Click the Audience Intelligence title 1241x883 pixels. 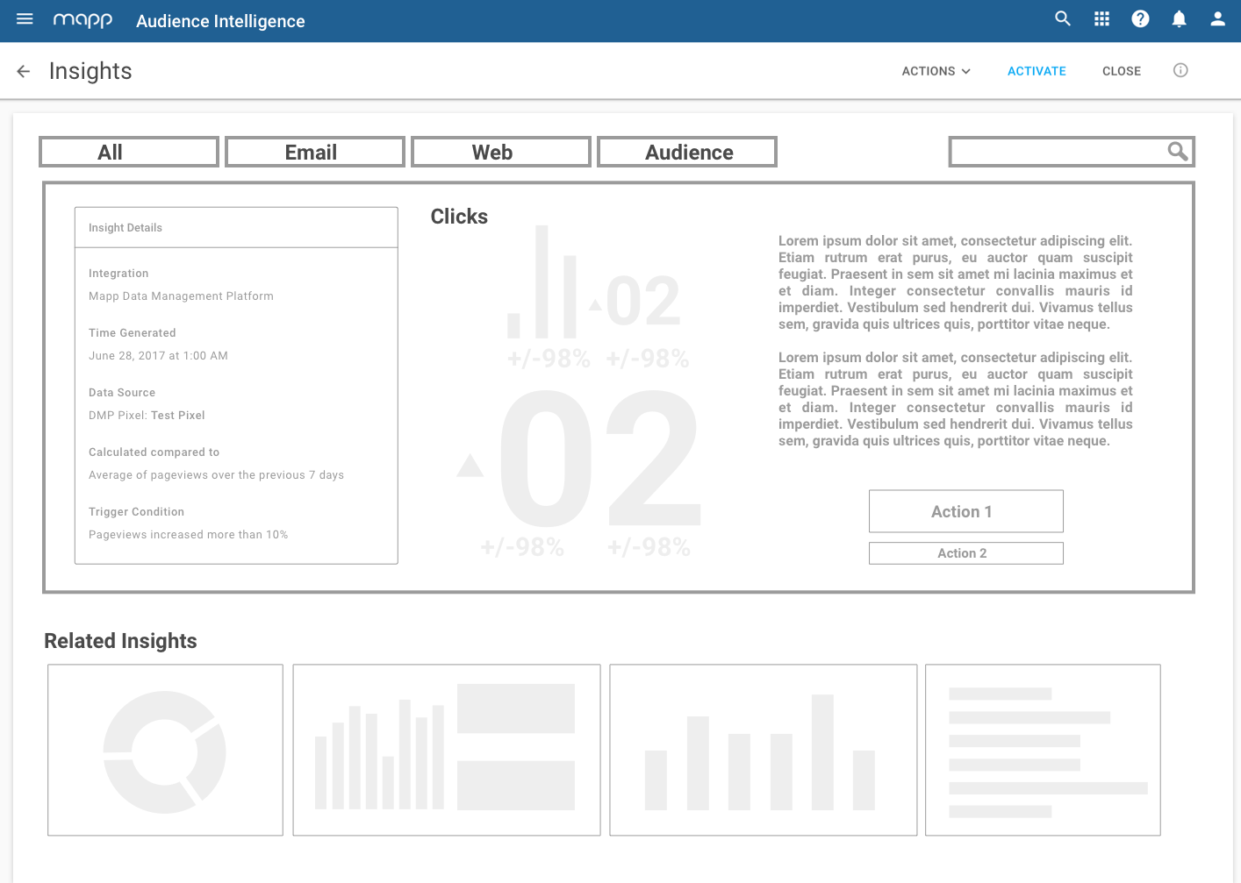pos(220,21)
